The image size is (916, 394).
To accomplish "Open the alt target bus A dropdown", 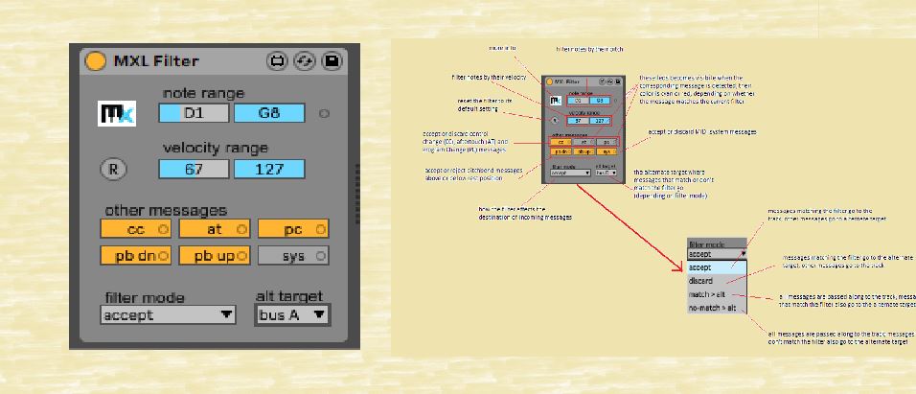I will point(293,314).
